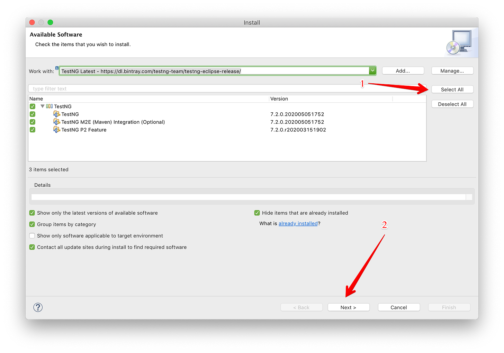Screen dimensions: 504x353
Task: Proceed with the Next > button
Action: pos(349,307)
